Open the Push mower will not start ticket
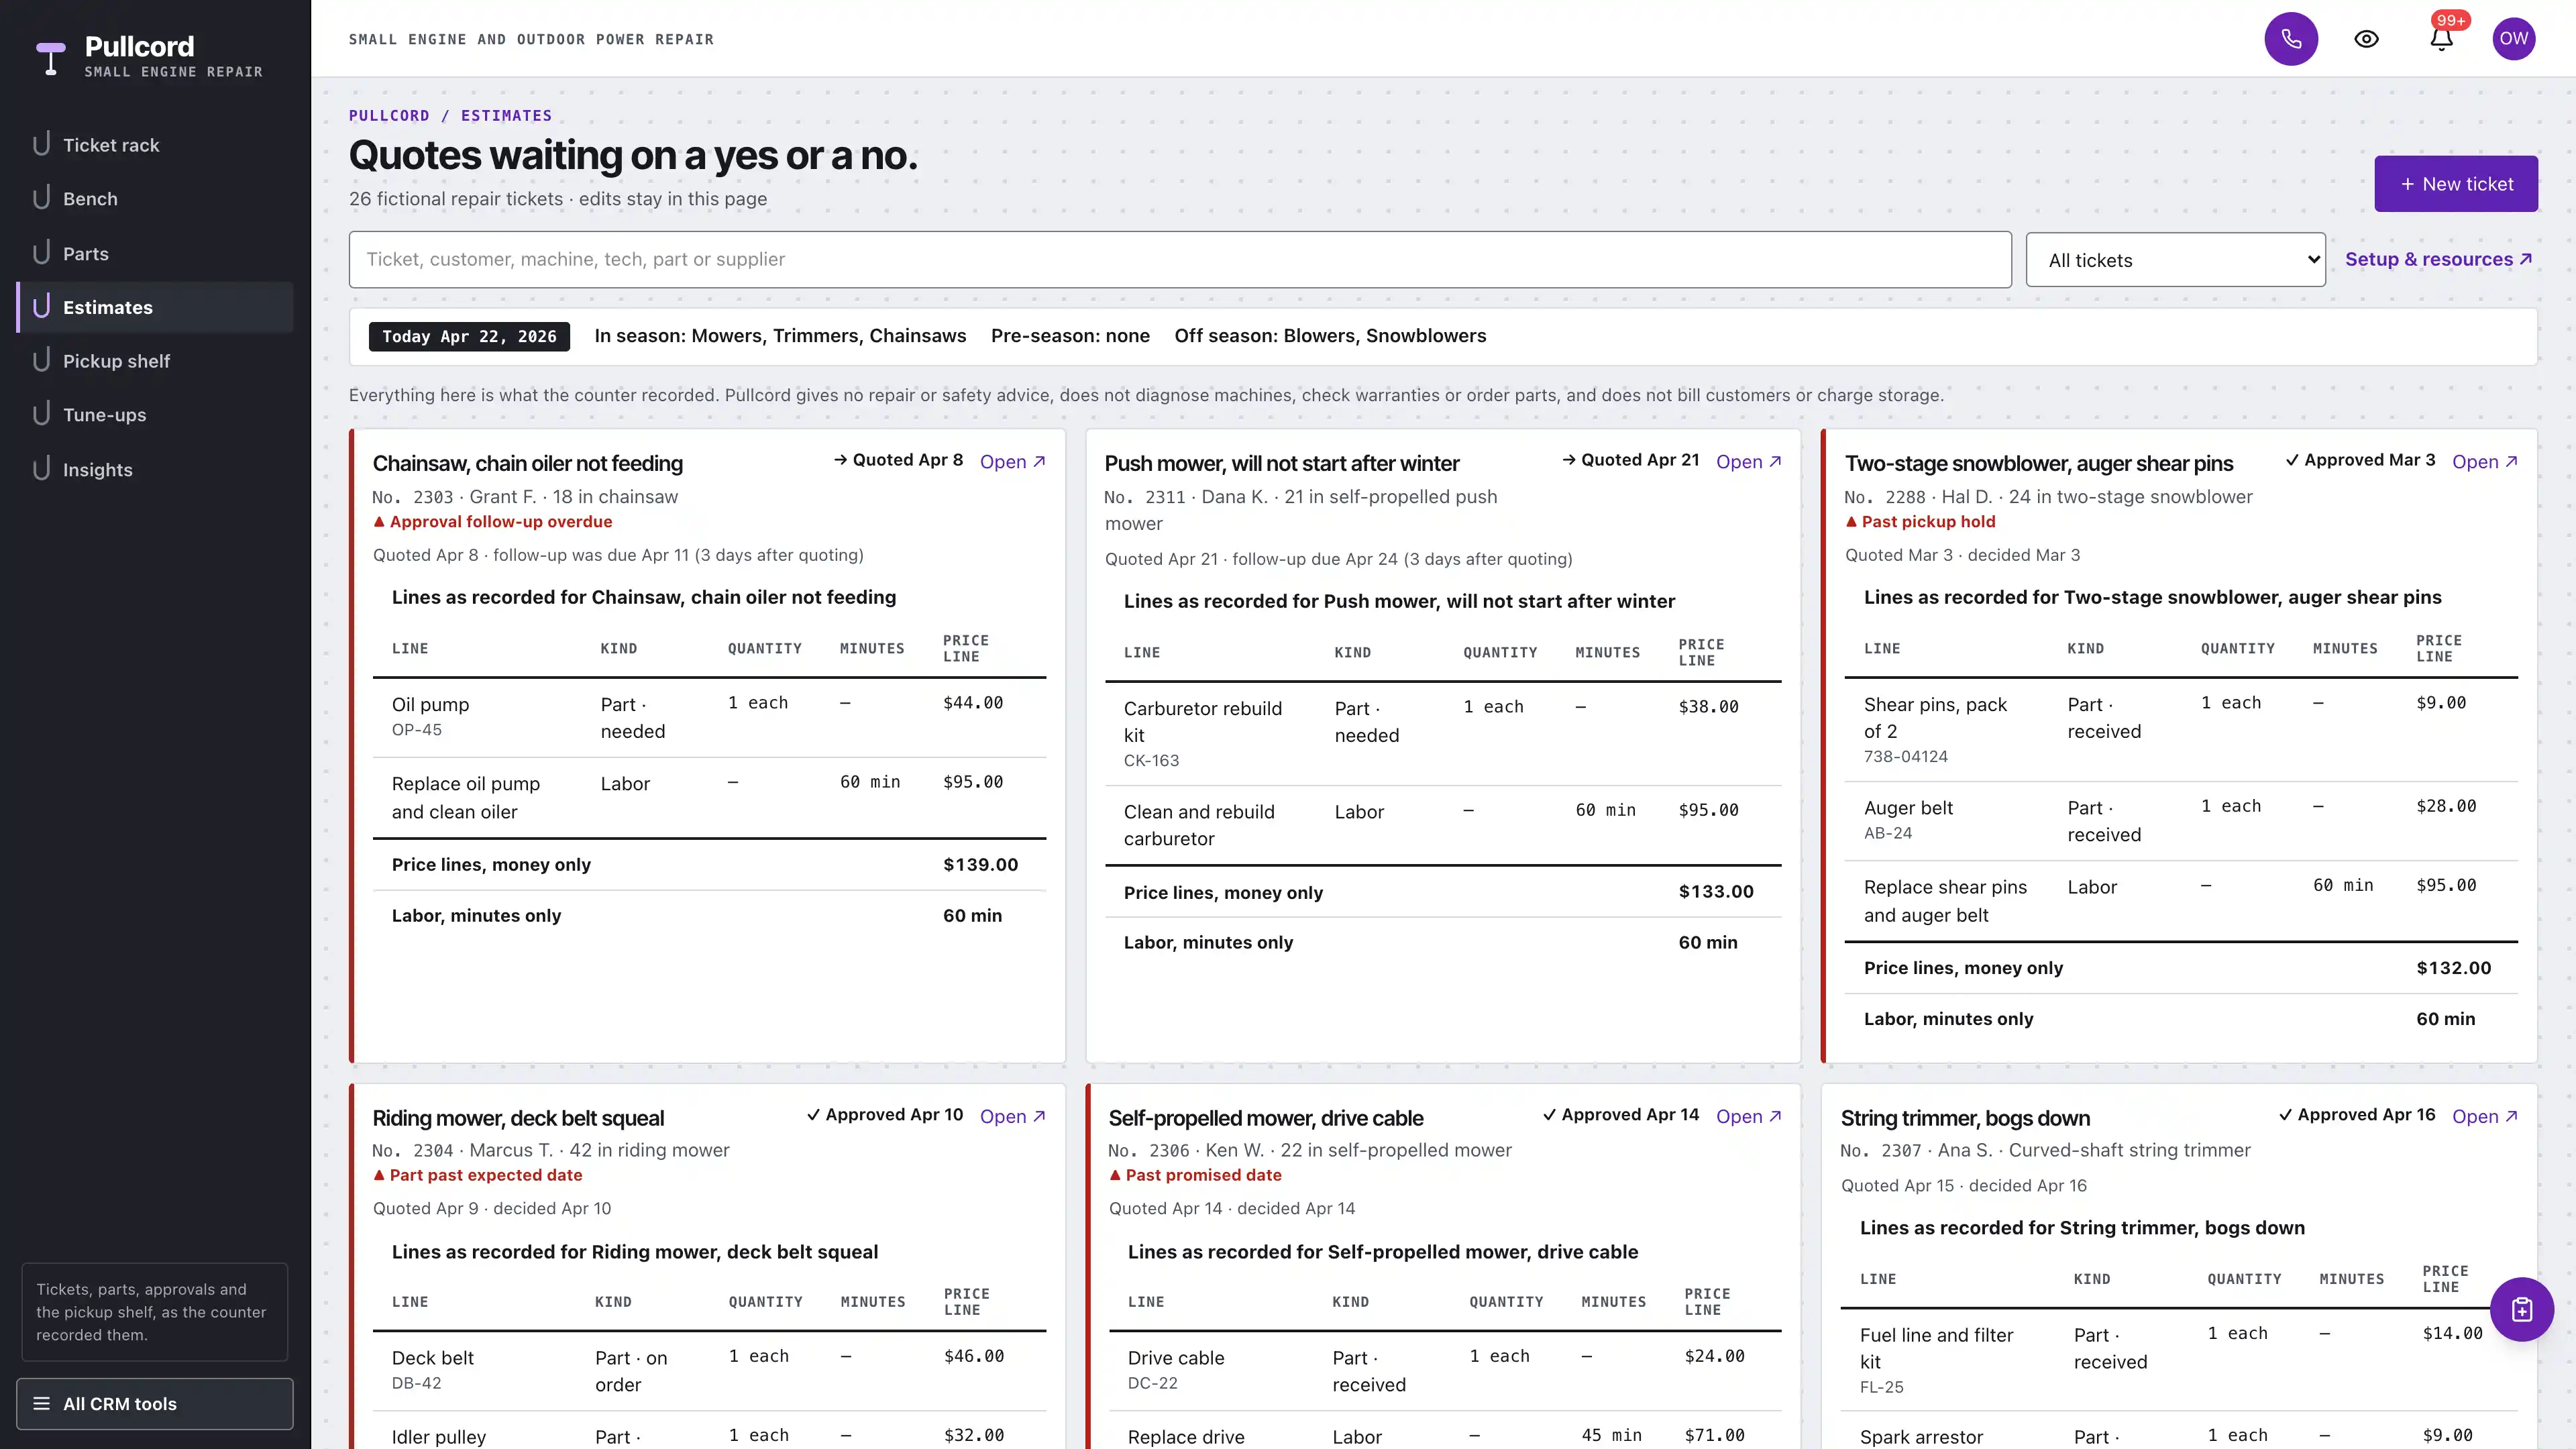This screenshot has width=2576, height=1449. coord(1748,461)
